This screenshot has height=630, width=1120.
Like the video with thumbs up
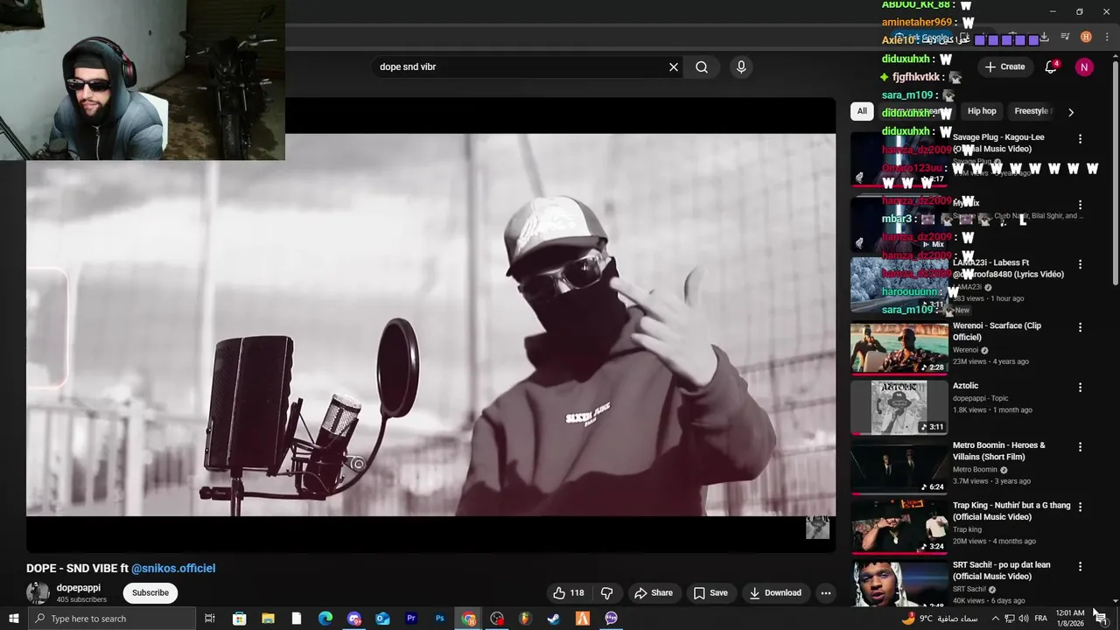click(568, 592)
